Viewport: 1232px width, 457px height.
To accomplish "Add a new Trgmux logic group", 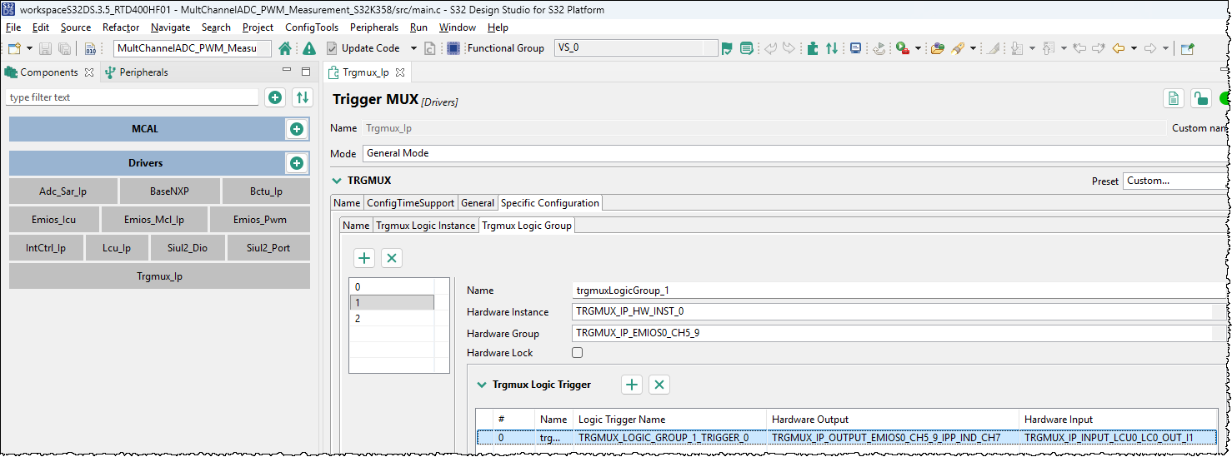I will coord(364,258).
